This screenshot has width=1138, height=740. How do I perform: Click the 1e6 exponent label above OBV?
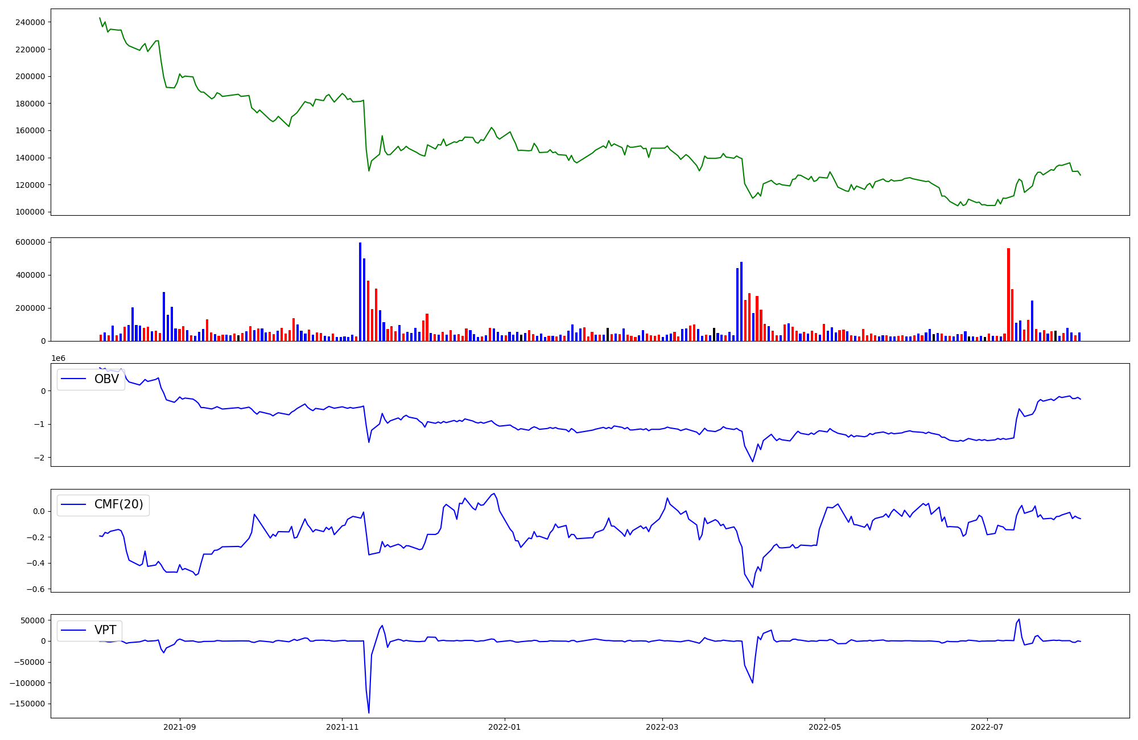pyautogui.click(x=58, y=358)
